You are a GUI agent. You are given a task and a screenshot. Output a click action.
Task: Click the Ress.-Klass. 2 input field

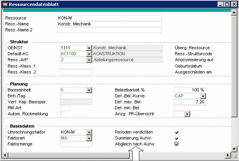(76, 72)
